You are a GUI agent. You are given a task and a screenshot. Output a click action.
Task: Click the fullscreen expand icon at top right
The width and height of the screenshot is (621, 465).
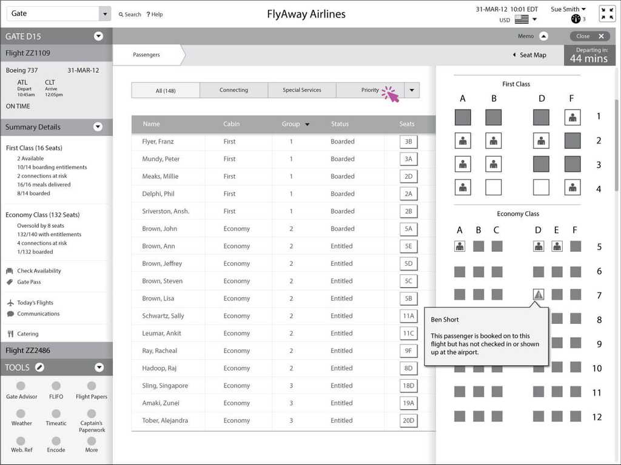tap(607, 14)
